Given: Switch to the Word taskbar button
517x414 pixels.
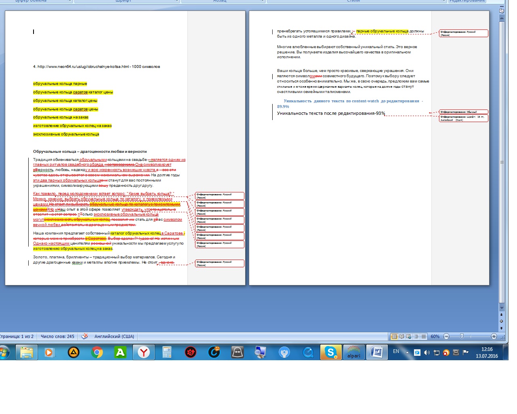Looking at the screenshot, I should point(377,353).
